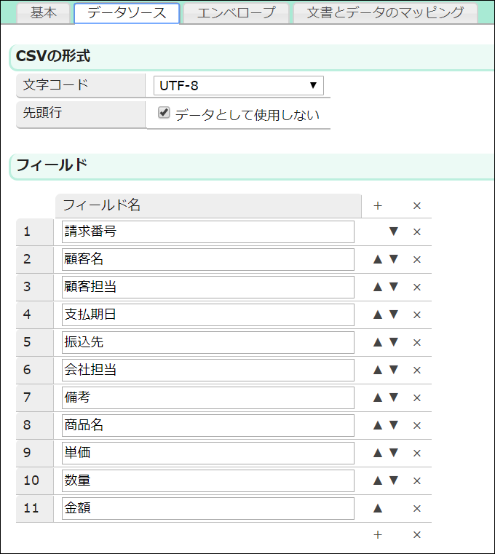Screen dimensions: 495x554
Task: Move 顧客名 field up with arrow
Action: point(377,259)
